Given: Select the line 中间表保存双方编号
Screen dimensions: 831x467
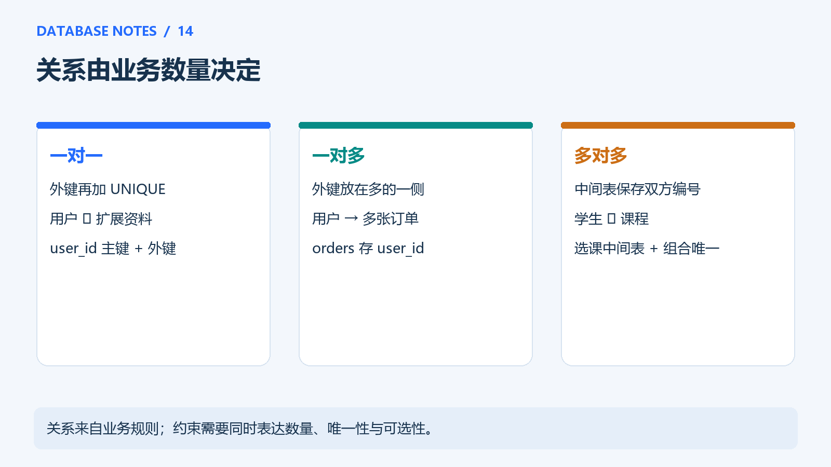Looking at the screenshot, I should (637, 189).
